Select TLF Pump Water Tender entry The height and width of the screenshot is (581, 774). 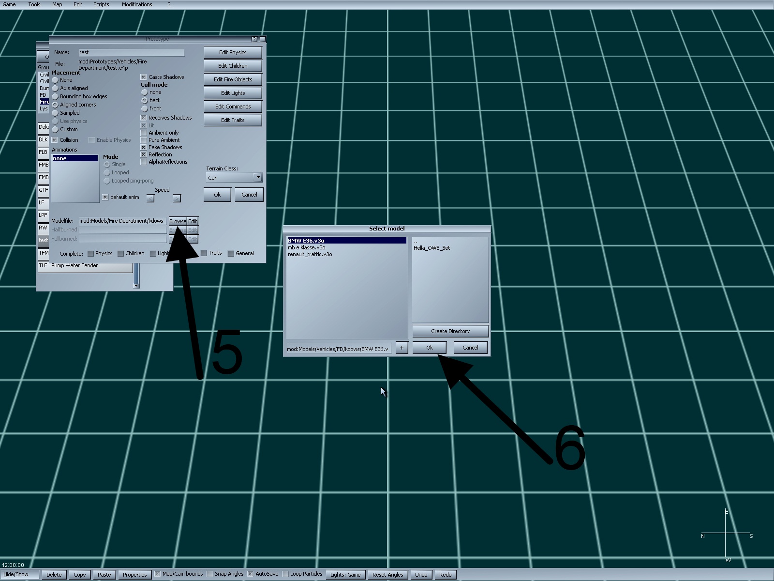coord(85,266)
